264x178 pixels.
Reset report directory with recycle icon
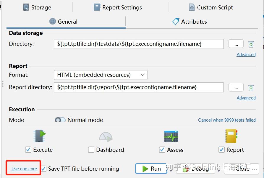click(x=251, y=88)
